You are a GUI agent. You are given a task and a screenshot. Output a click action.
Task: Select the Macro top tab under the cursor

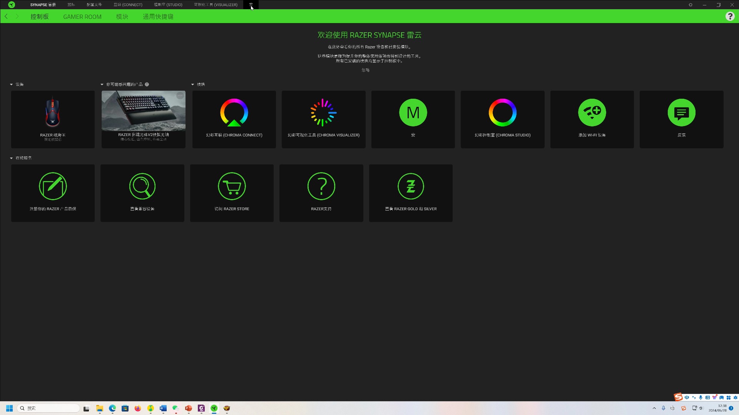tap(251, 5)
